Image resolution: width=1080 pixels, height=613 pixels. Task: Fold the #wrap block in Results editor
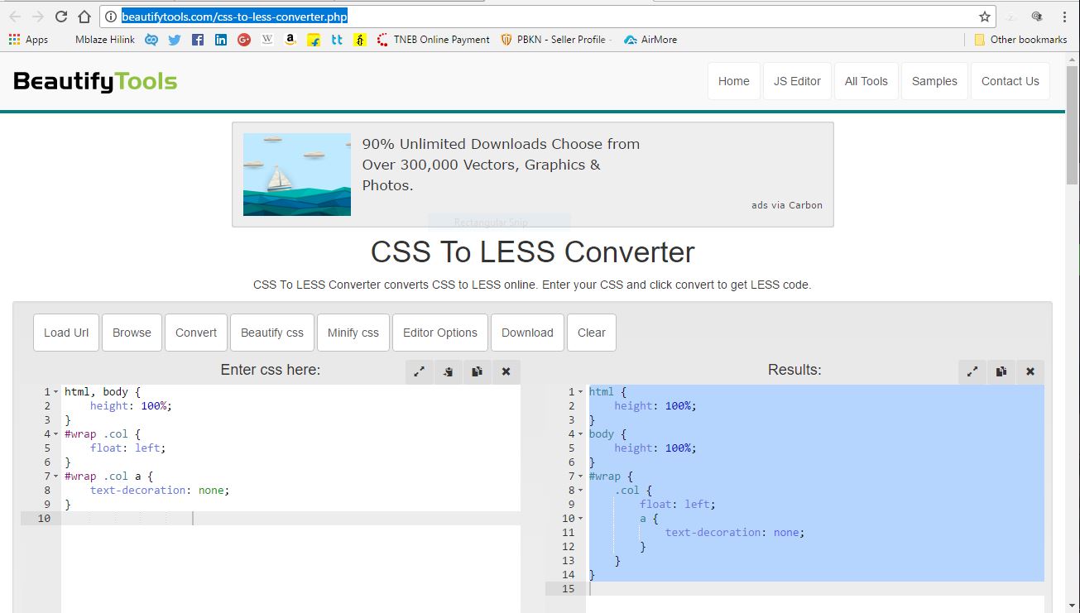click(580, 477)
